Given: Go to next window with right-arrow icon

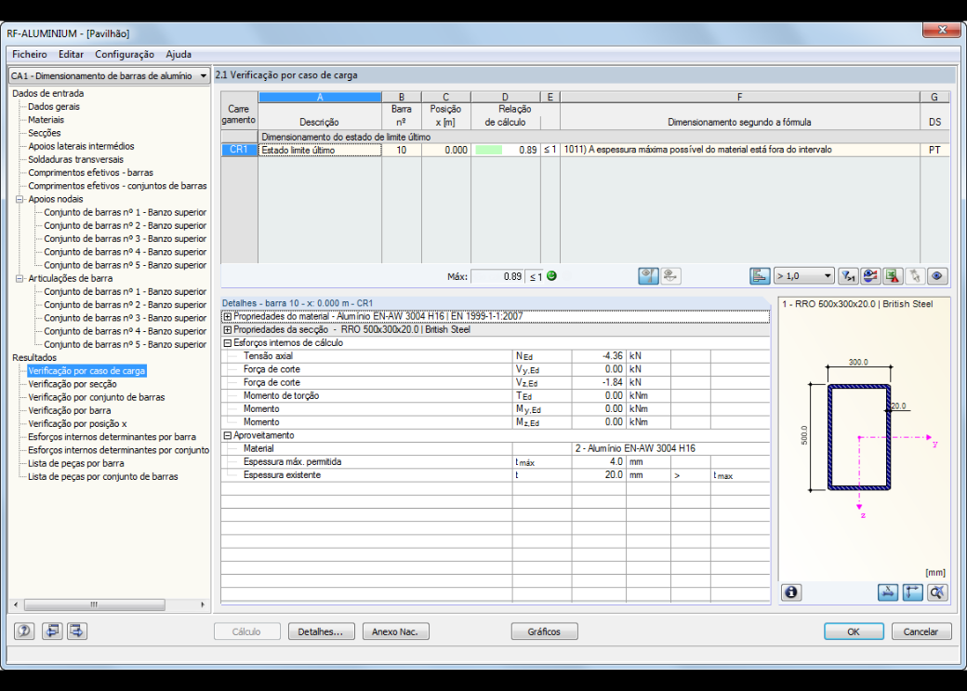Looking at the screenshot, I should (77, 631).
